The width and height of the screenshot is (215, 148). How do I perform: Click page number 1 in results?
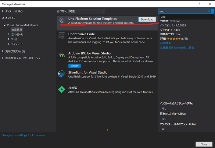[x=107, y=129]
